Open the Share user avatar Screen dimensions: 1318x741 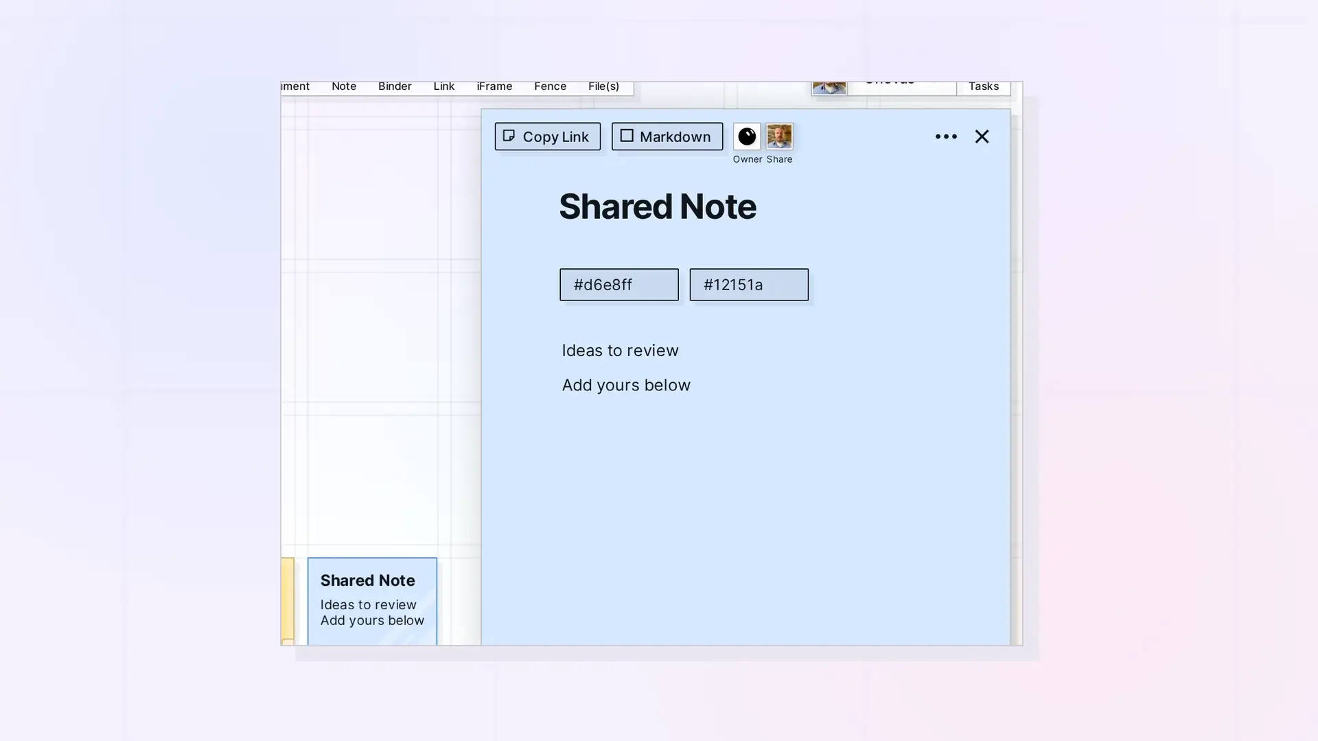pyautogui.click(x=779, y=137)
